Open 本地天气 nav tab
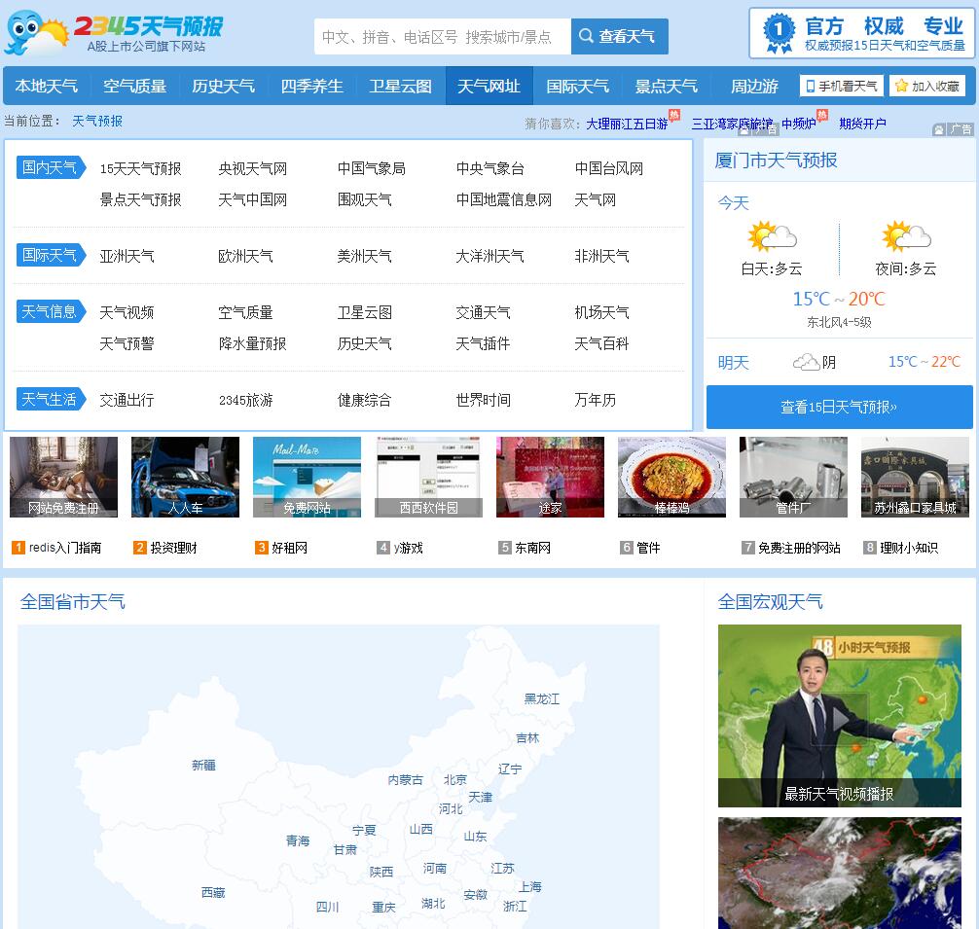The height and width of the screenshot is (929, 979). 47,86
